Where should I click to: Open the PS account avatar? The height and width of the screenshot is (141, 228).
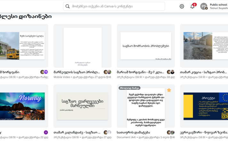(204, 6)
